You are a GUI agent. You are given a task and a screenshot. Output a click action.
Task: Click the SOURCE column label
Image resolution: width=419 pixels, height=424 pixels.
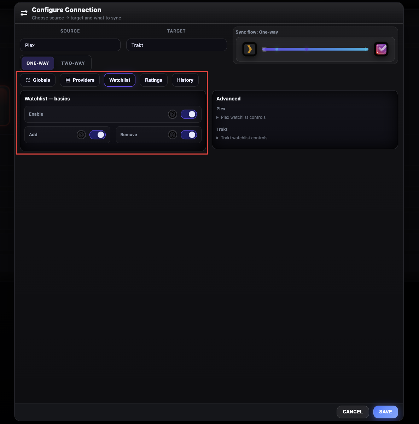pos(70,31)
